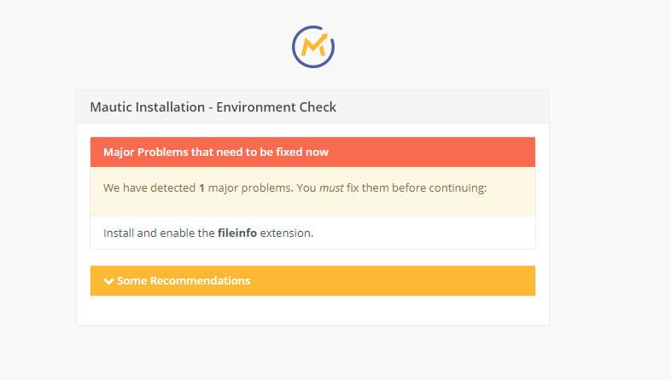Click the red "Major Problems" header words
Image resolution: width=671 pixels, height=380 pixels.
click(x=145, y=152)
